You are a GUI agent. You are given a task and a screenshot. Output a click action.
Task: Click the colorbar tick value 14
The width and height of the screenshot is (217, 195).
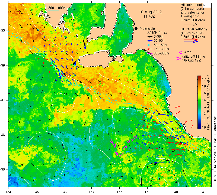pos(204,100)
